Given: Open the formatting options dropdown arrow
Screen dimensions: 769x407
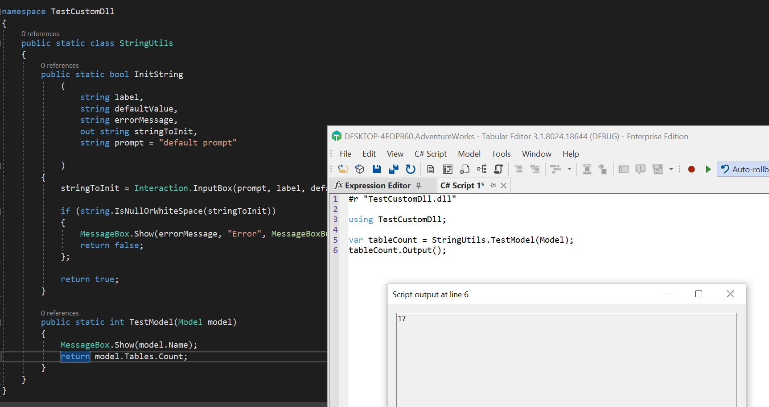Looking at the screenshot, I should tap(569, 169).
